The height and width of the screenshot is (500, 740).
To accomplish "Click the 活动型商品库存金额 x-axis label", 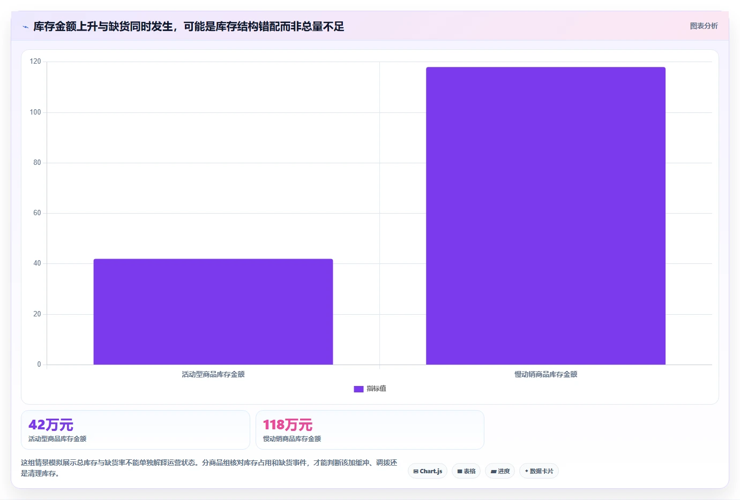I will 213,374.
